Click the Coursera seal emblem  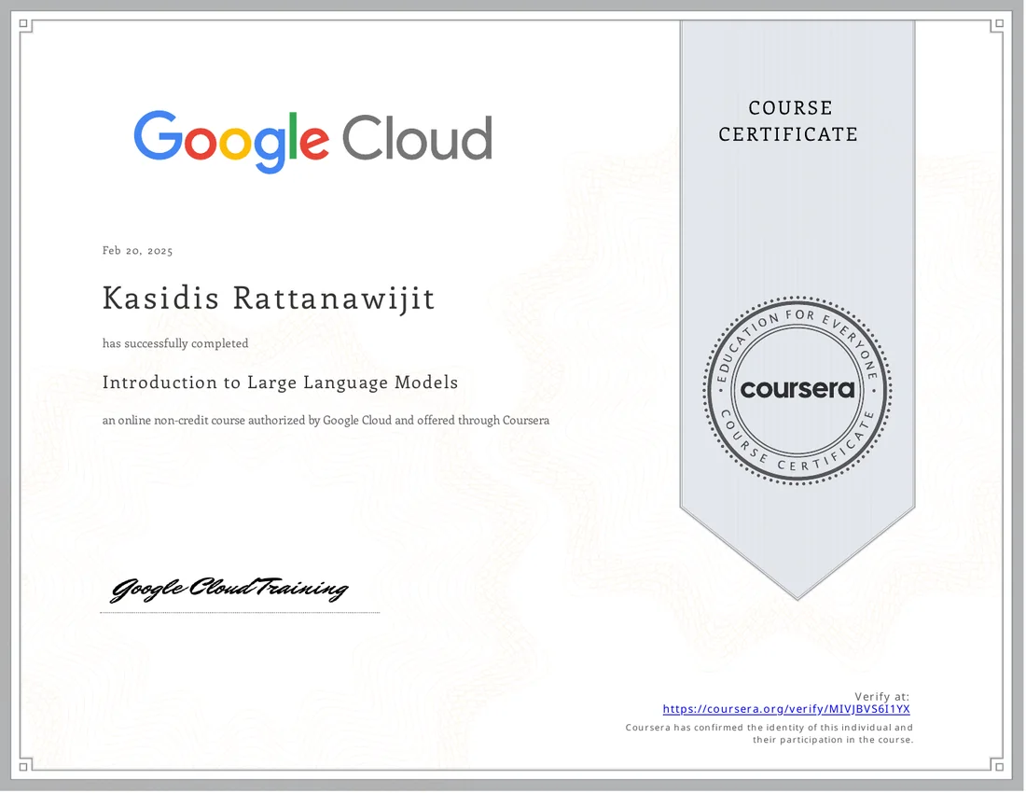[797, 391]
